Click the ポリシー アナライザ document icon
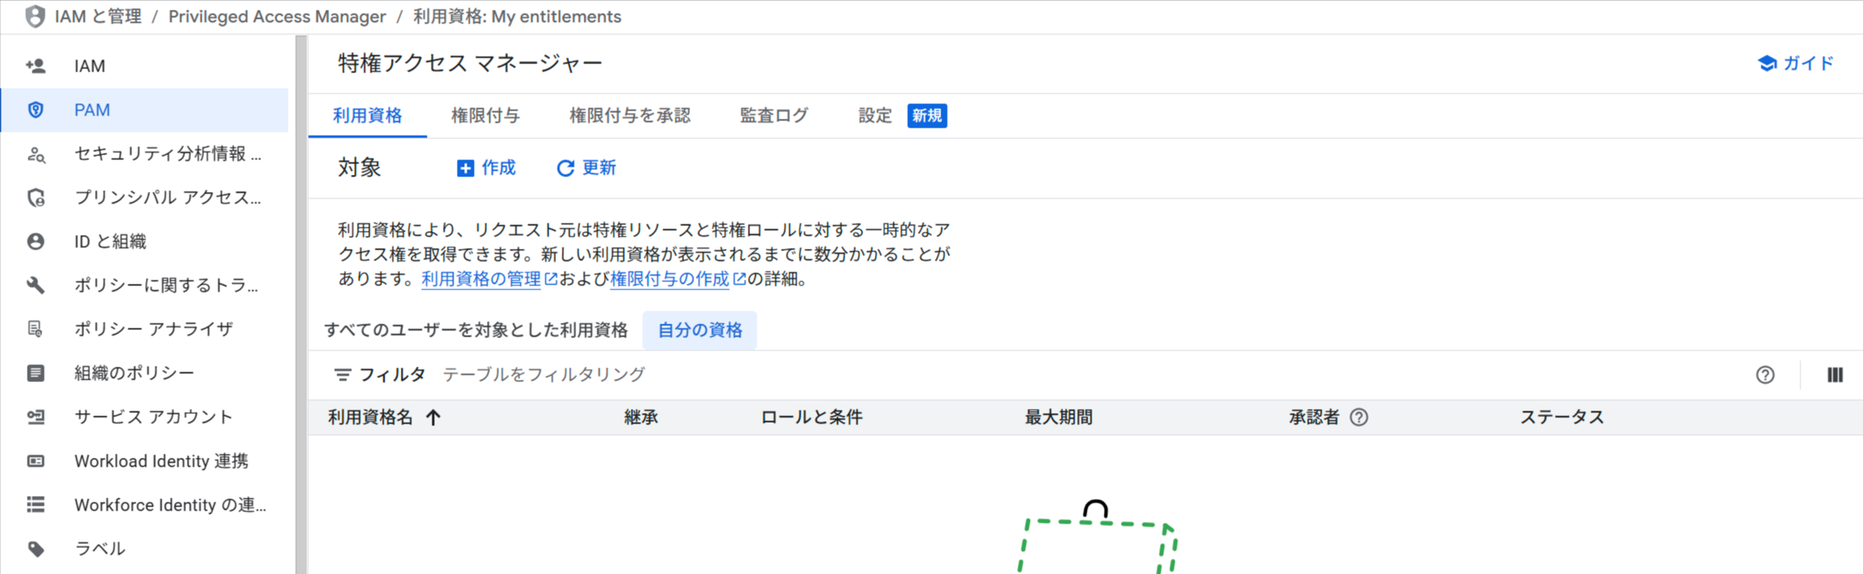The image size is (1863, 574). click(x=36, y=329)
